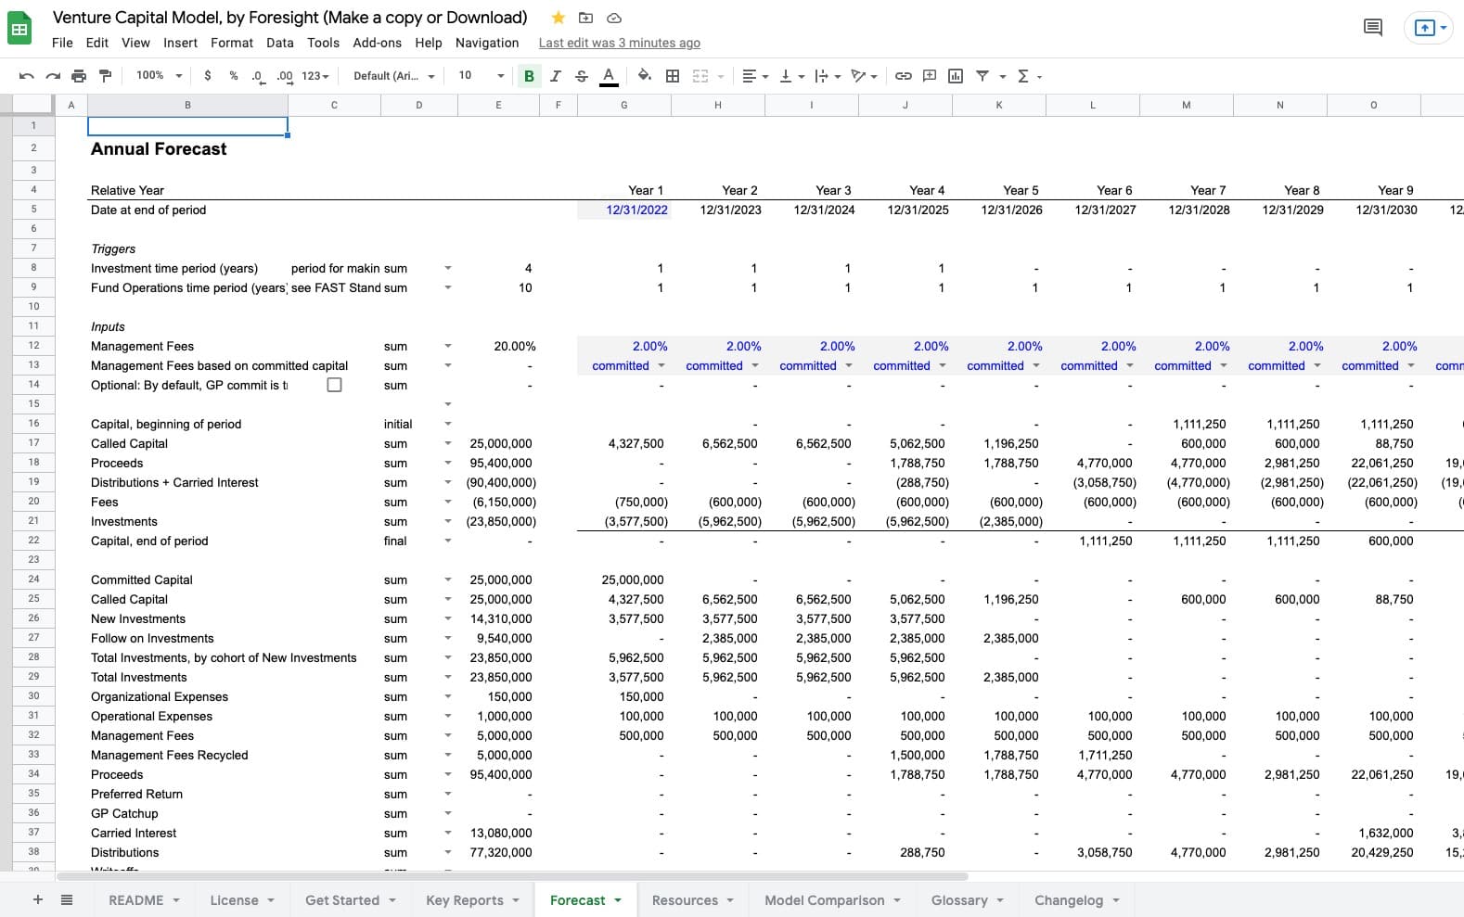The width and height of the screenshot is (1464, 917).
Task: Star this spreadsheet document
Action: (558, 18)
